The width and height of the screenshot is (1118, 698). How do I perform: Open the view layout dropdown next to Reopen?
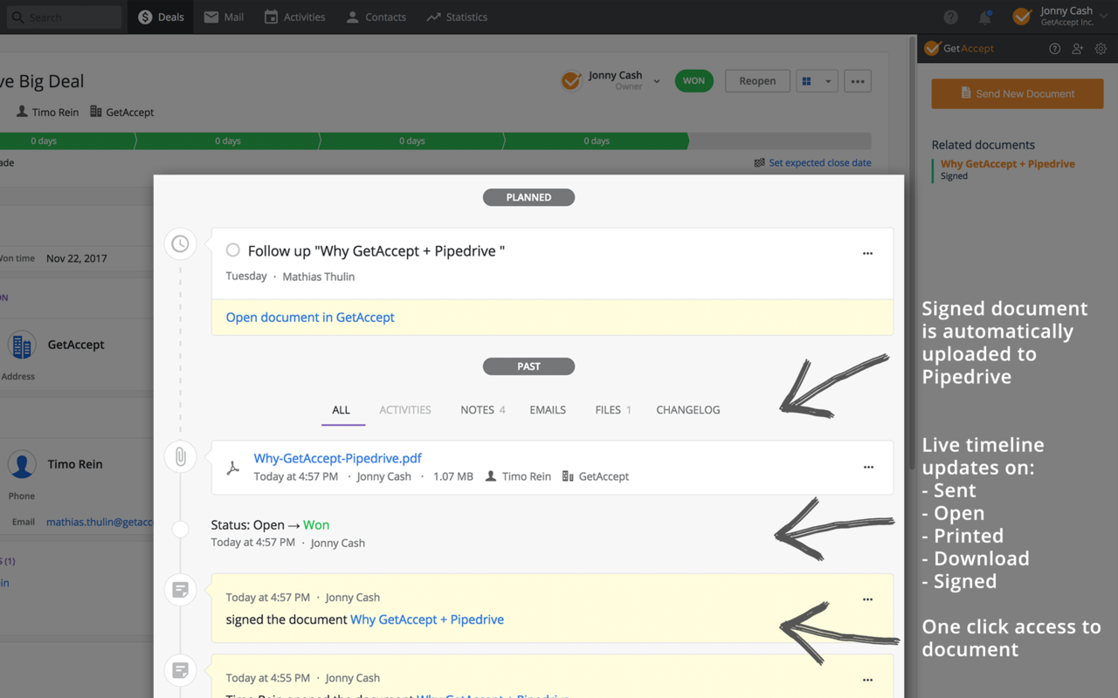(818, 80)
